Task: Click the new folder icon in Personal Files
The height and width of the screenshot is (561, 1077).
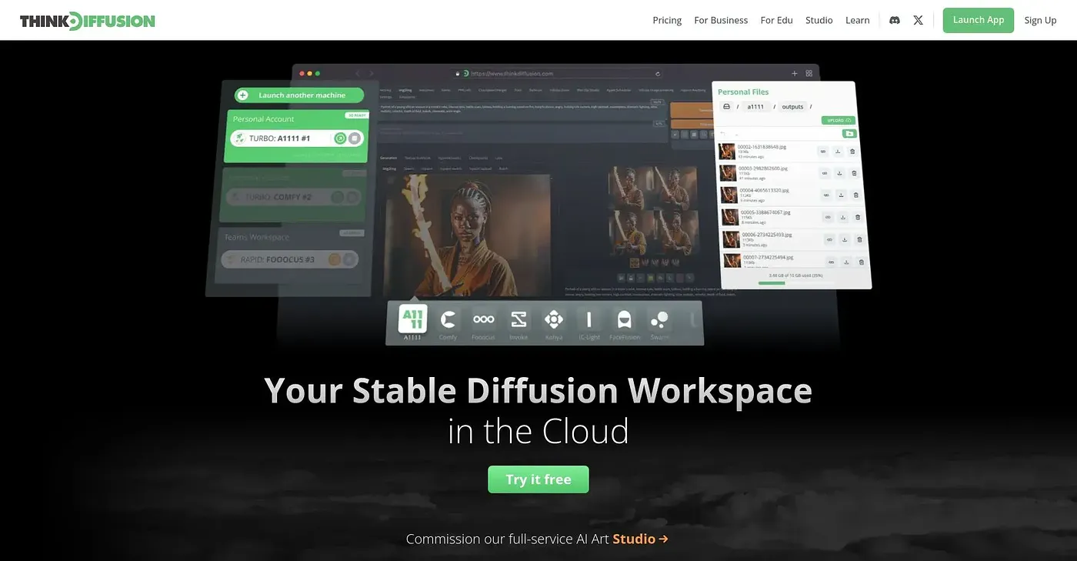Action: [x=849, y=133]
